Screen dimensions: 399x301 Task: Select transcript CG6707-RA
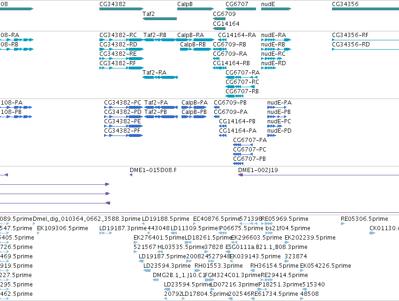point(243,73)
